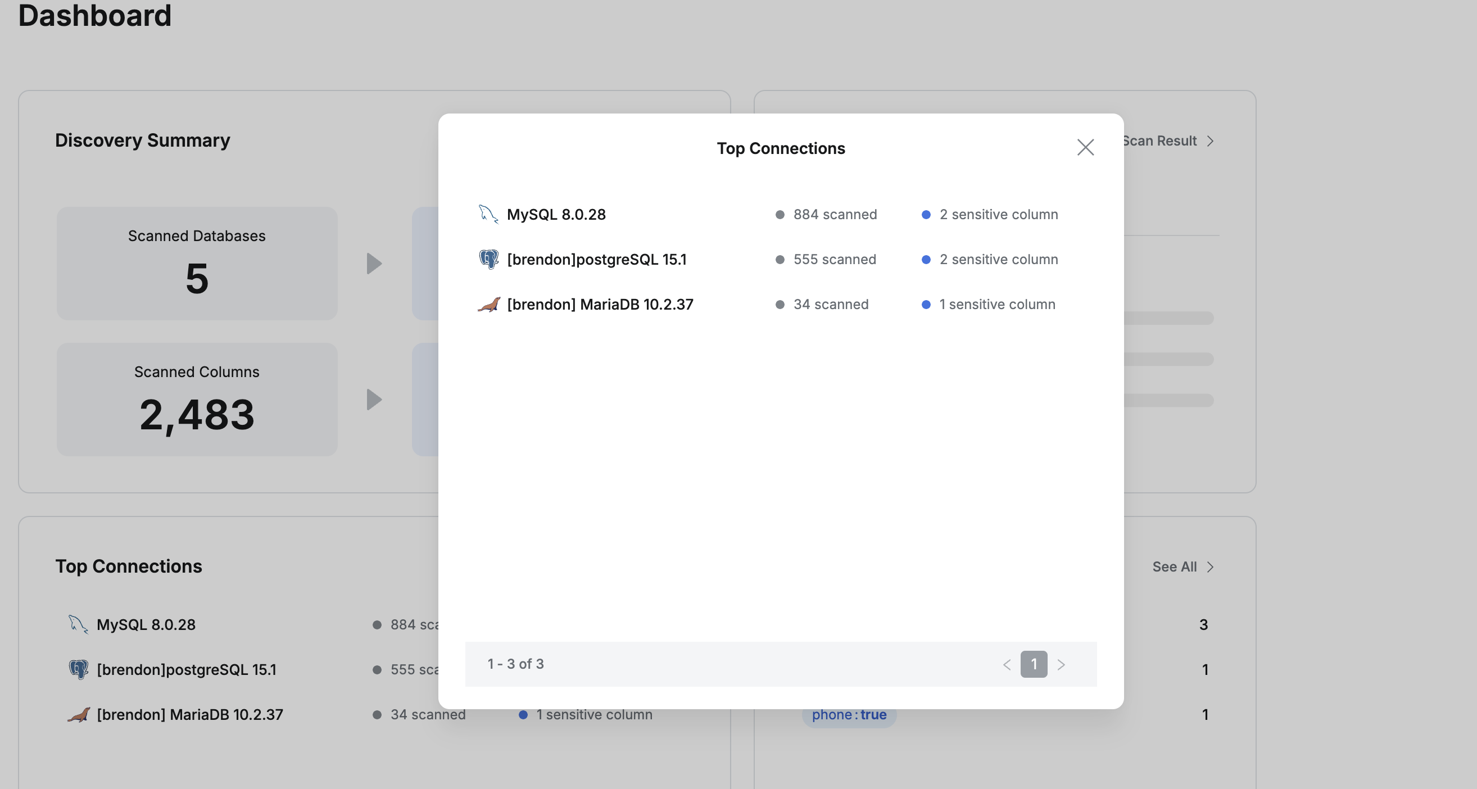Expand Scanned Columns arrow

pyautogui.click(x=374, y=400)
